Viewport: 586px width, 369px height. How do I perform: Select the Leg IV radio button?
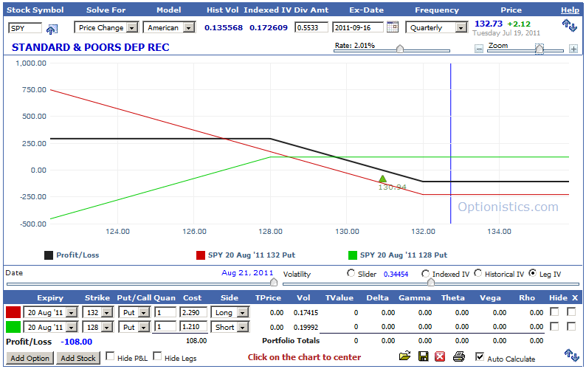pyautogui.click(x=533, y=273)
